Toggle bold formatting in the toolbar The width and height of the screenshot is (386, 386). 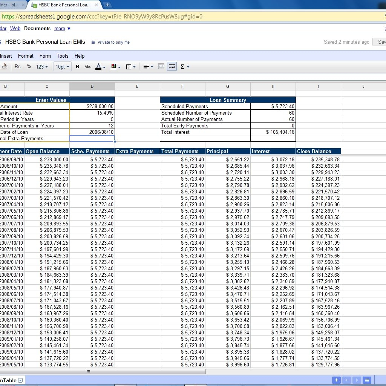coord(77,67)
